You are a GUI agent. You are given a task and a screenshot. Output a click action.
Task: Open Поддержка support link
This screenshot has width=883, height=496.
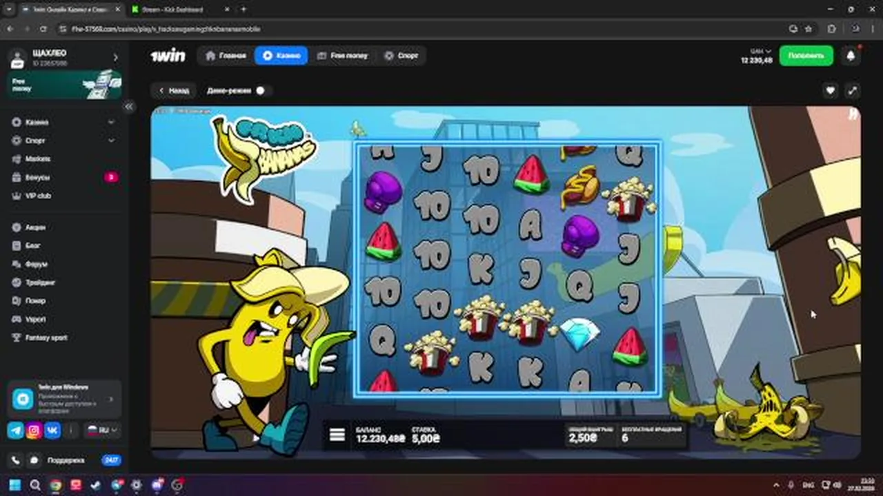point(66,460)
